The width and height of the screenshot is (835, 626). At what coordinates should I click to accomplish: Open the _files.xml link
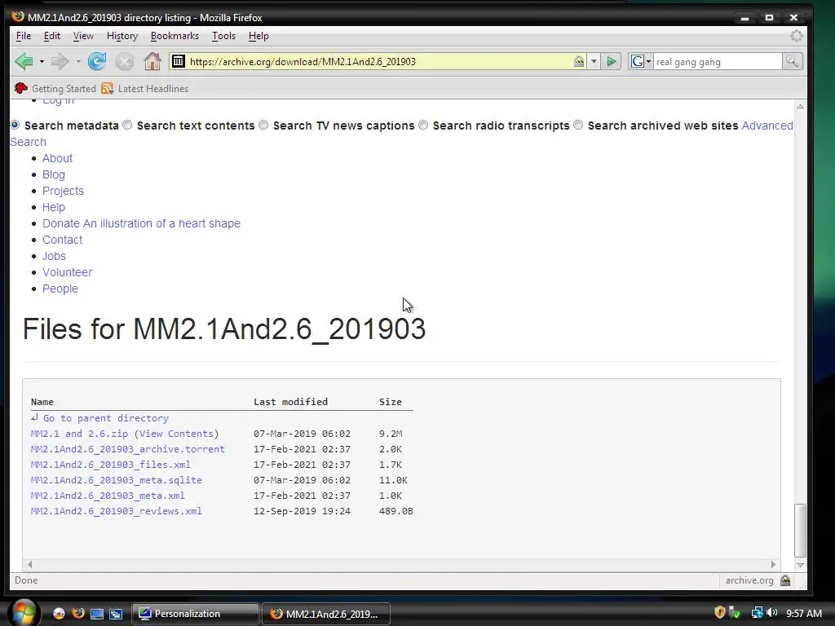click(111, 465)
